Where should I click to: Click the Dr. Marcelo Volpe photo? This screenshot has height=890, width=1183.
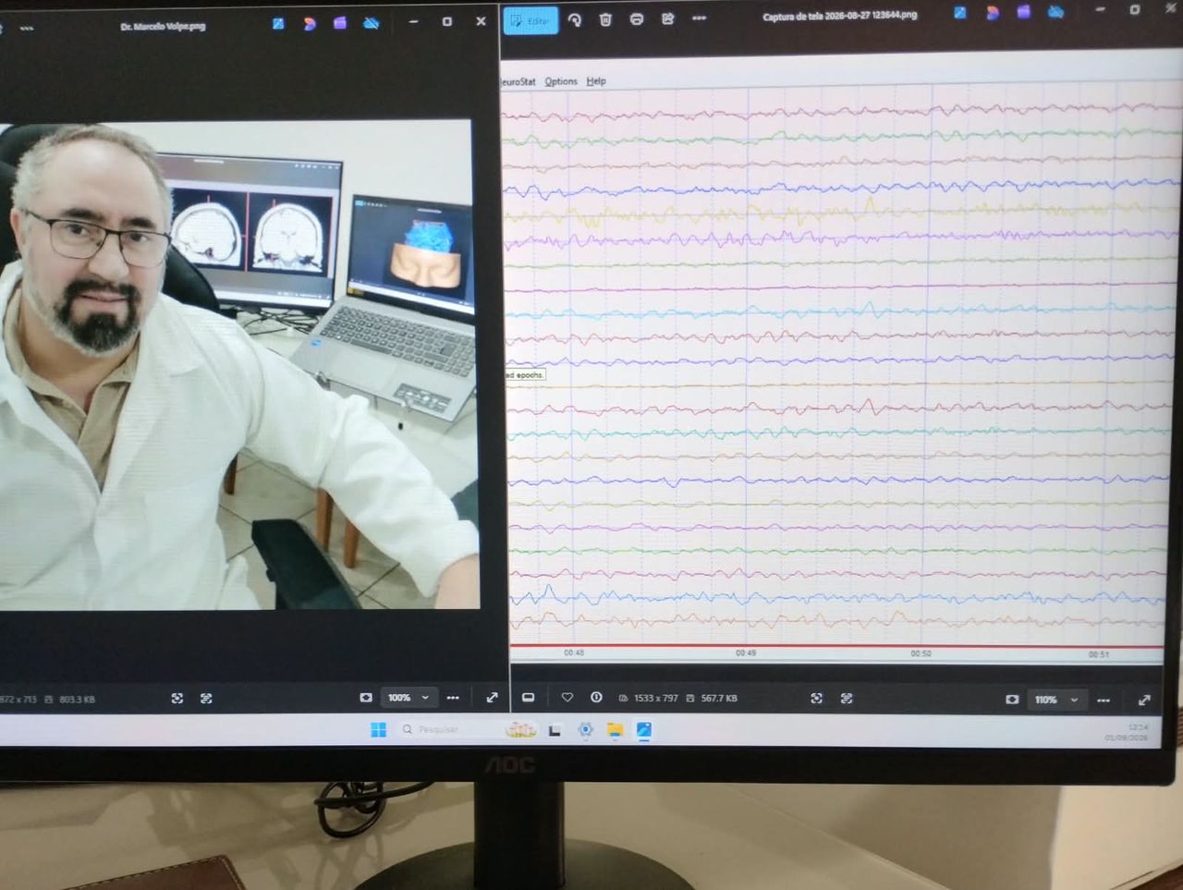tap(238, 364)
